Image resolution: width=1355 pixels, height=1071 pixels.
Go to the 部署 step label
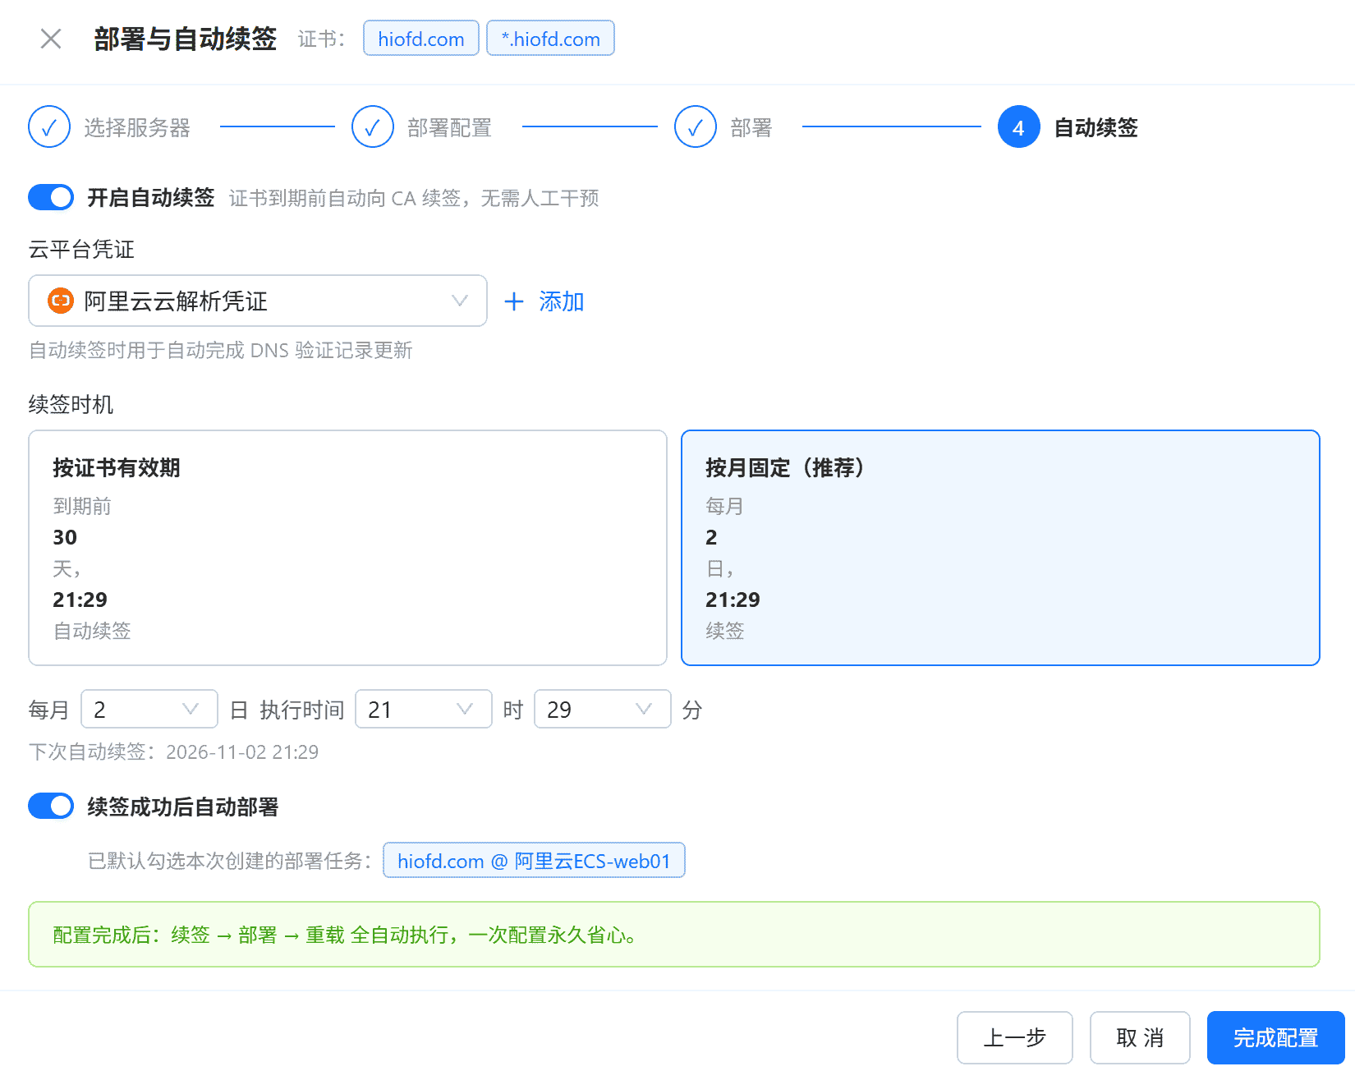(751, 127)
